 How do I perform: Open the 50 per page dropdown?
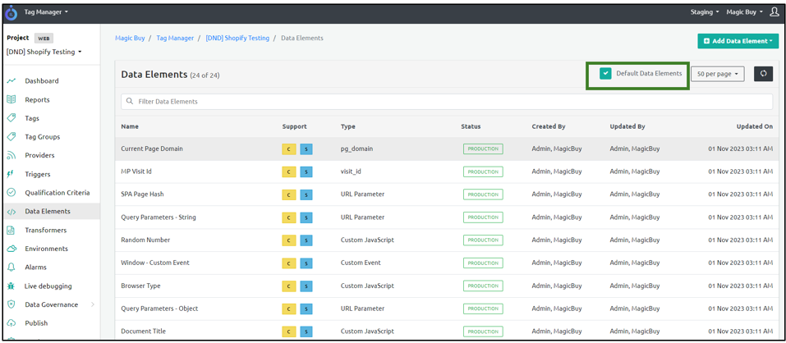tap(717, 74)
